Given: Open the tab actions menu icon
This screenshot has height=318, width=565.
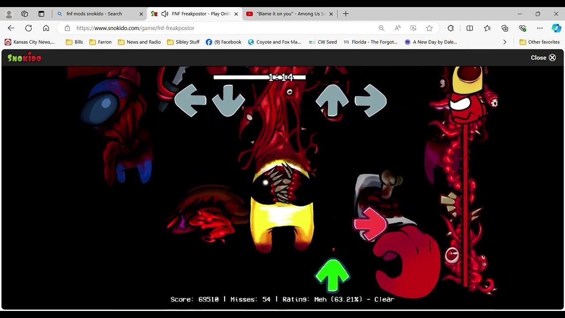Looking at the screenshot, I should [41, 14].
